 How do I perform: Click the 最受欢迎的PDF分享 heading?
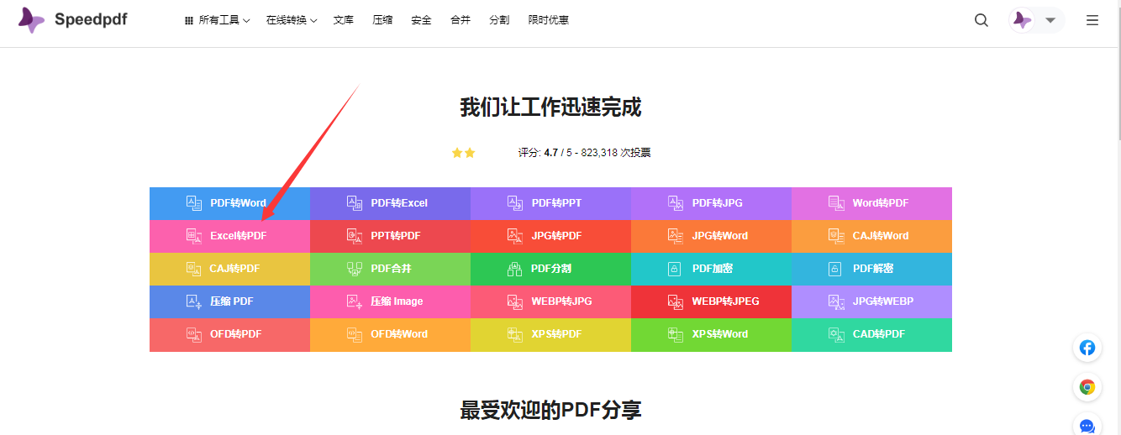(x=550, y=410)
